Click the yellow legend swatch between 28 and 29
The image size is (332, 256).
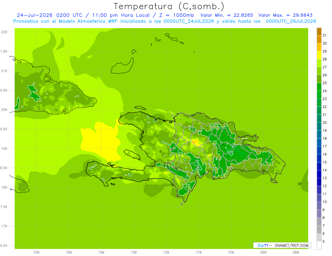[319, 55]
